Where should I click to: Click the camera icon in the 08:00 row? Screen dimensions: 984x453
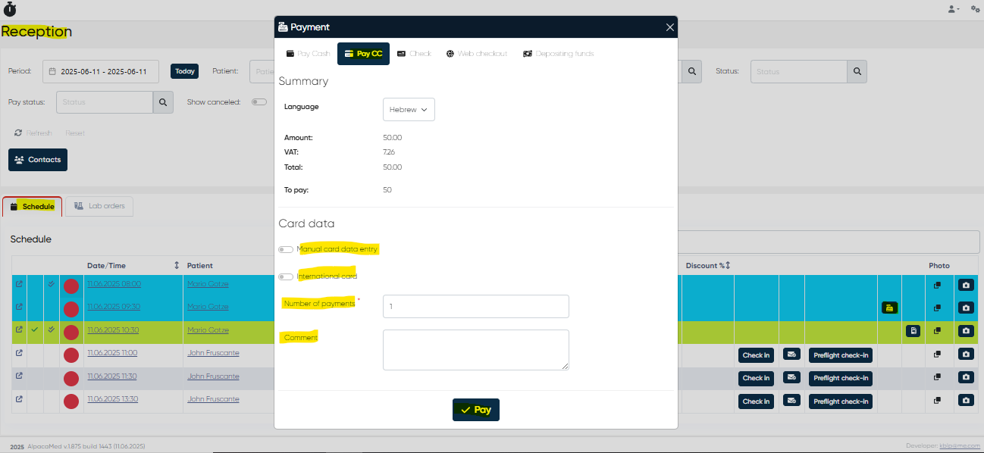(x=966, y=286)
